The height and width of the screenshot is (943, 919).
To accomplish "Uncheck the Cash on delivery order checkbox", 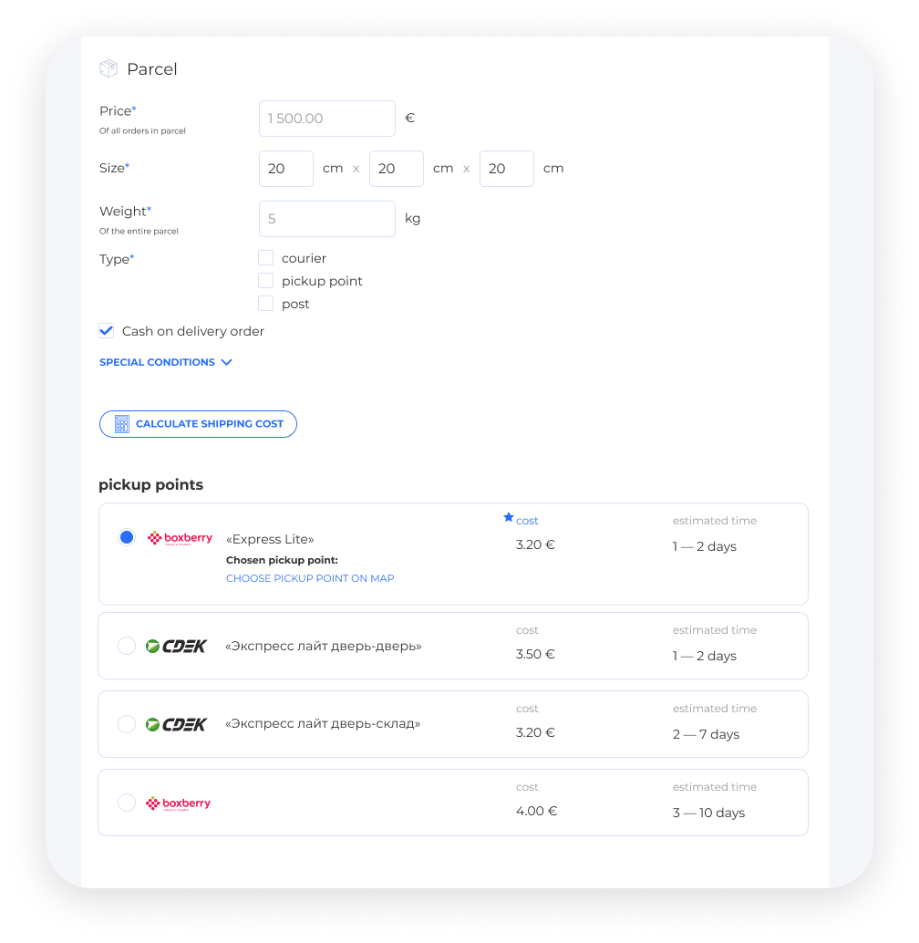I will [x=107, y=331].
